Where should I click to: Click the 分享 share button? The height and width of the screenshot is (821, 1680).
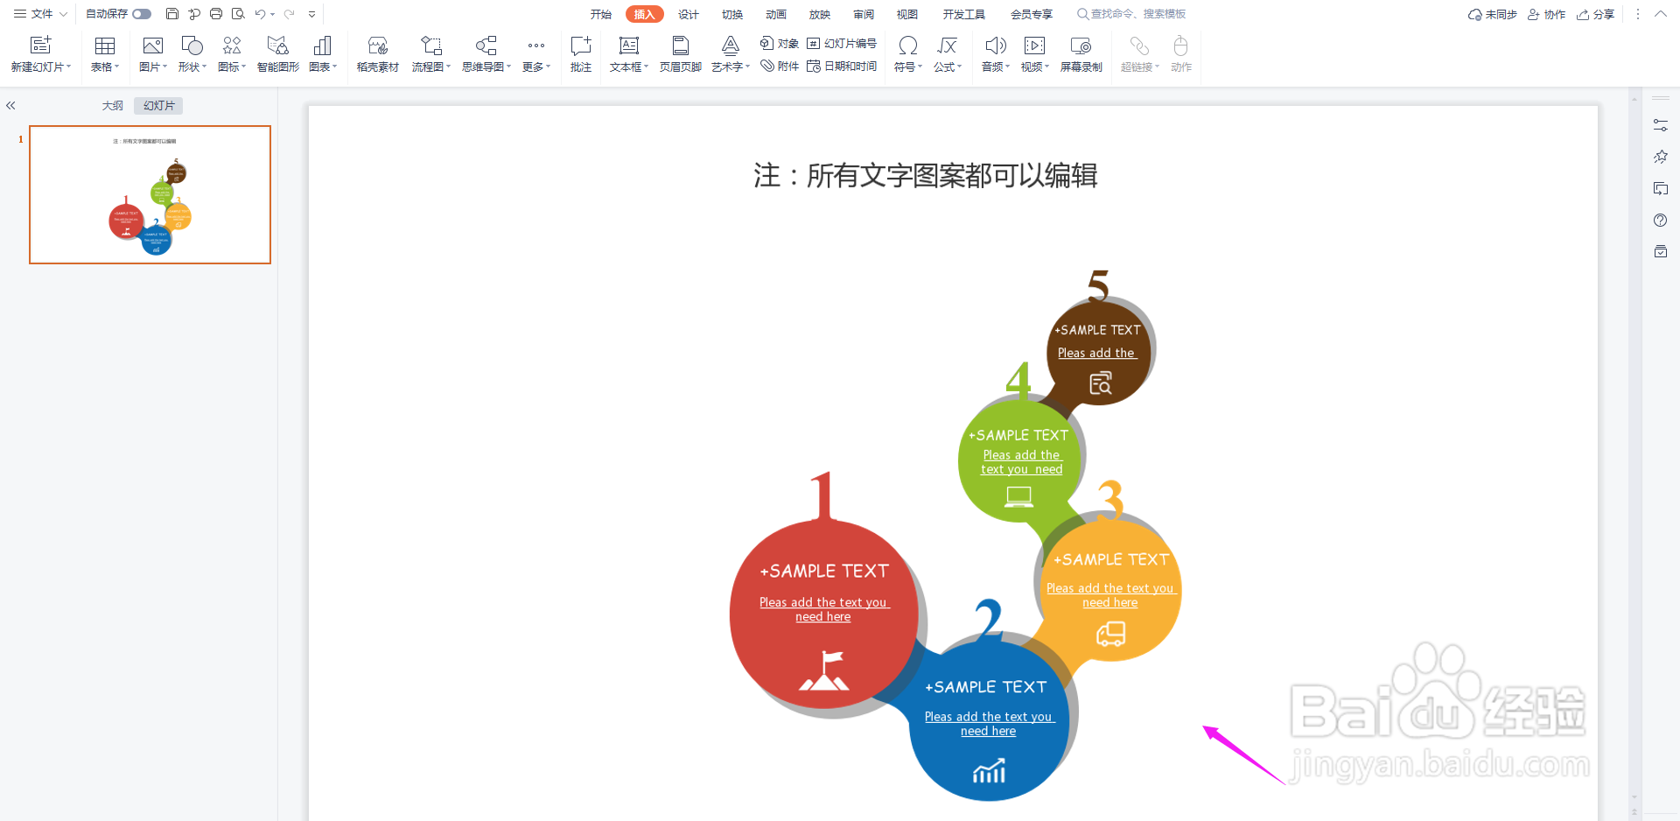[1596, 14]
